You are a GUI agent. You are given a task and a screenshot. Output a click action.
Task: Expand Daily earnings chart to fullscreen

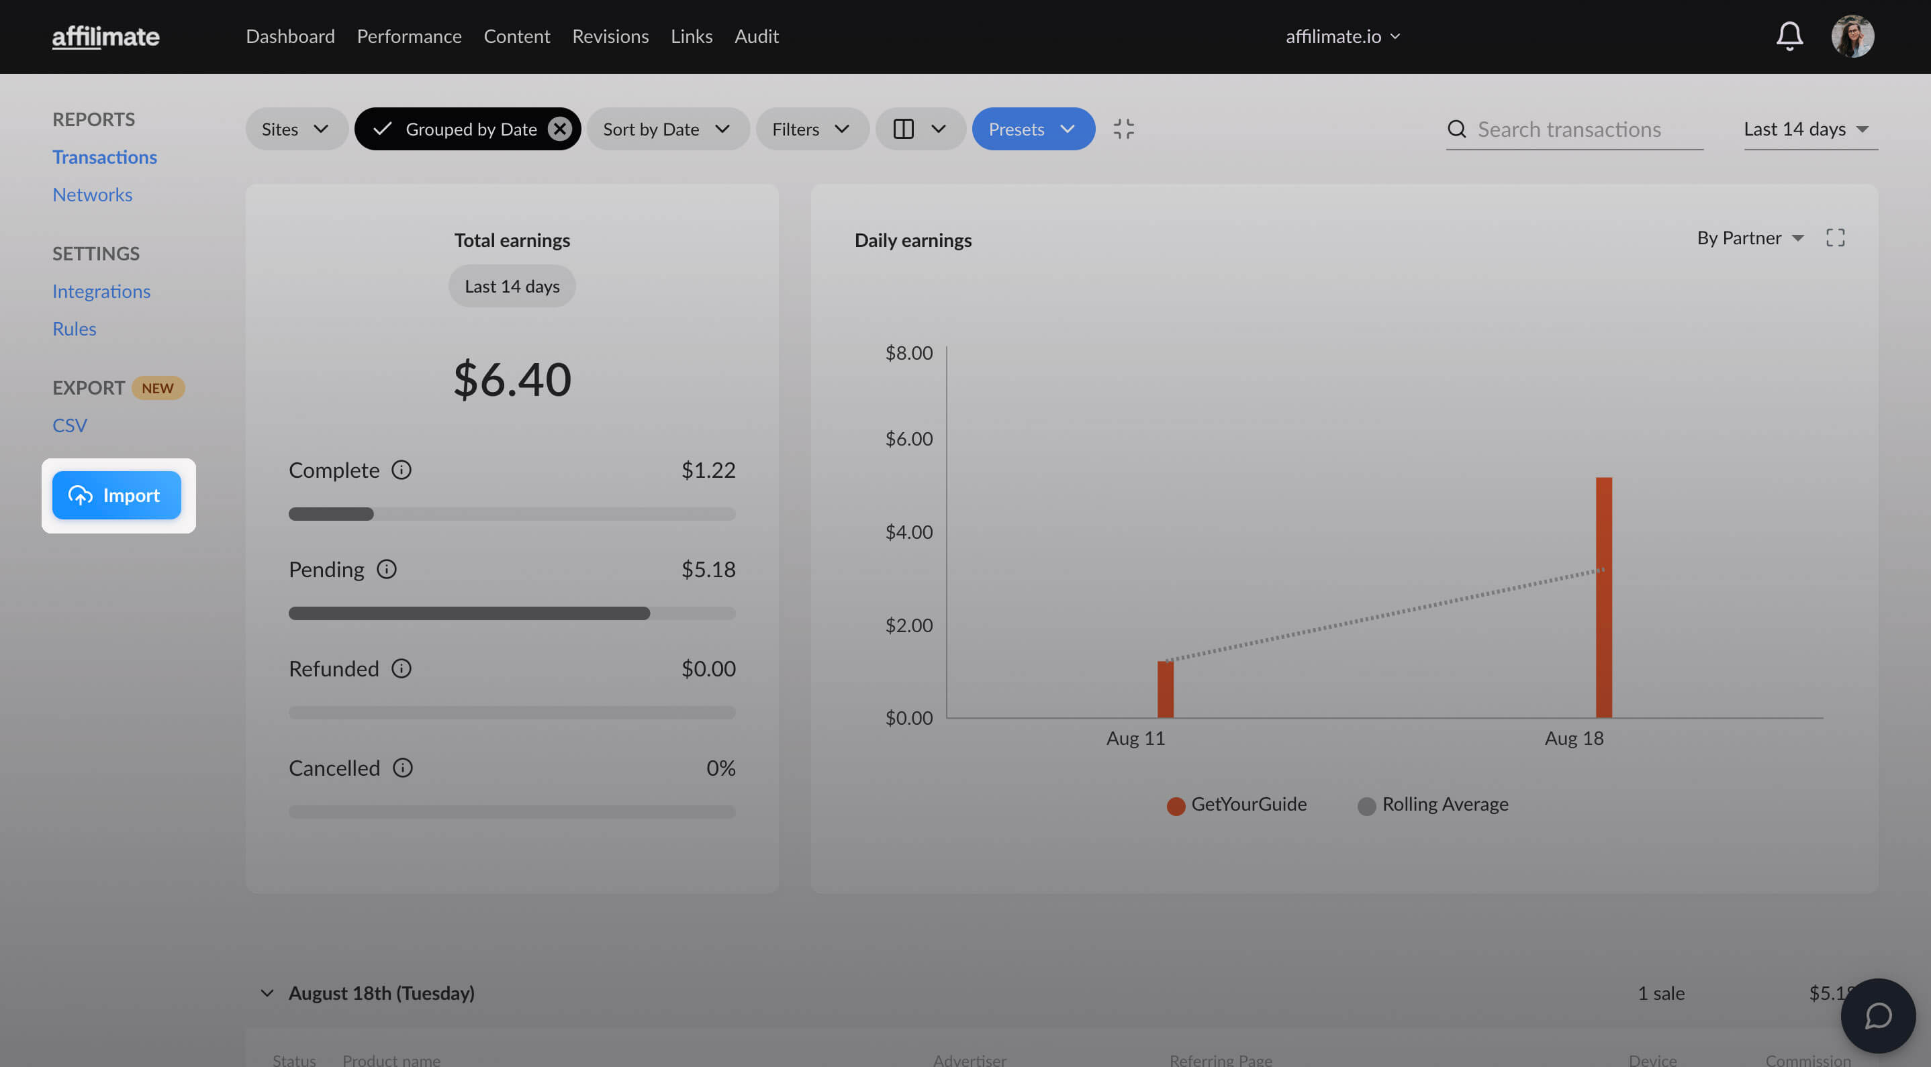[1835, 238]
